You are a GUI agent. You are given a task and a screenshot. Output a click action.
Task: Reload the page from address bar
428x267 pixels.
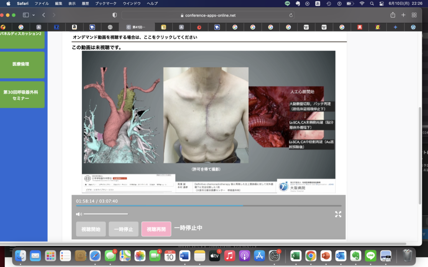(x=291, y=15)
